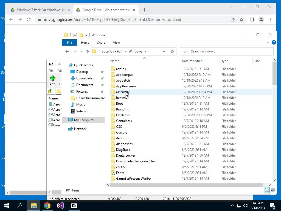Image resolution: width=281 pixels, height=211 pixels.
Task: Sort by Name column header
Action: [x=115, y=61]
